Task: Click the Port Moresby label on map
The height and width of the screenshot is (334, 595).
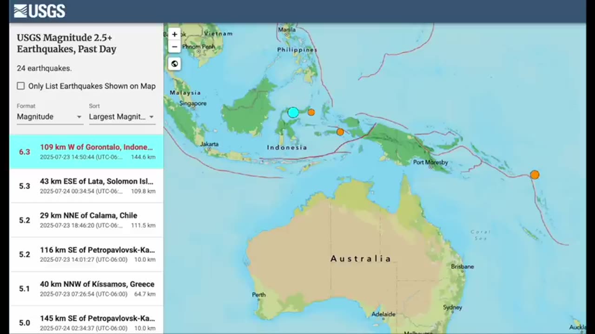Action: [x=430, y=162]
